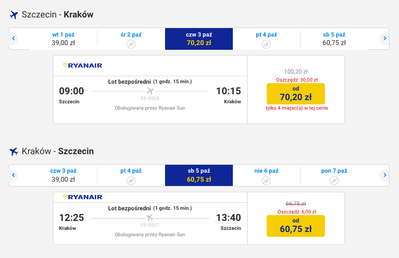The height and width of the screenshot is (258, 399).
Task: Select return czw 3 paź date 39,00 zł
Action: (64, 175)
